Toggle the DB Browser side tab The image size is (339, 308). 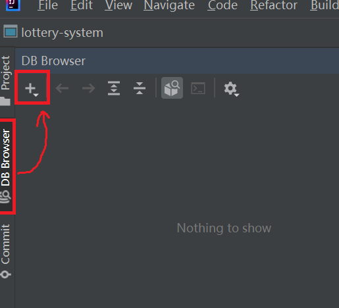(x=6, y=167)
